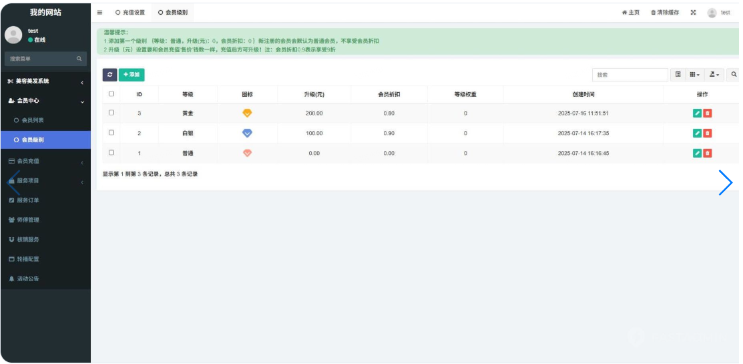The image size is (743, 364).
Task: Toggle the table card view icon
Action: tap(678, 75)
